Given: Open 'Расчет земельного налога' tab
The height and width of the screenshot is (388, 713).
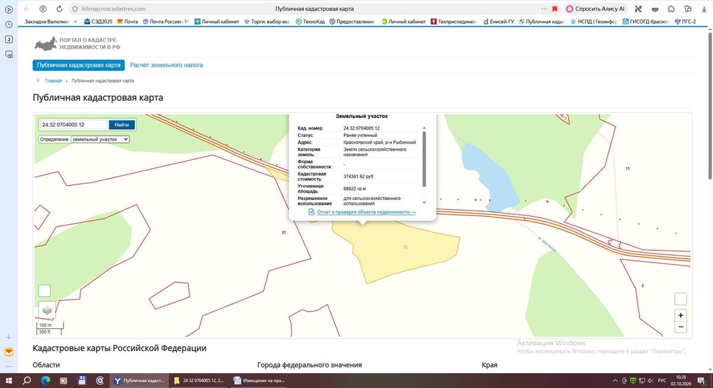Looking at the screenshot, I should [166, 65].
